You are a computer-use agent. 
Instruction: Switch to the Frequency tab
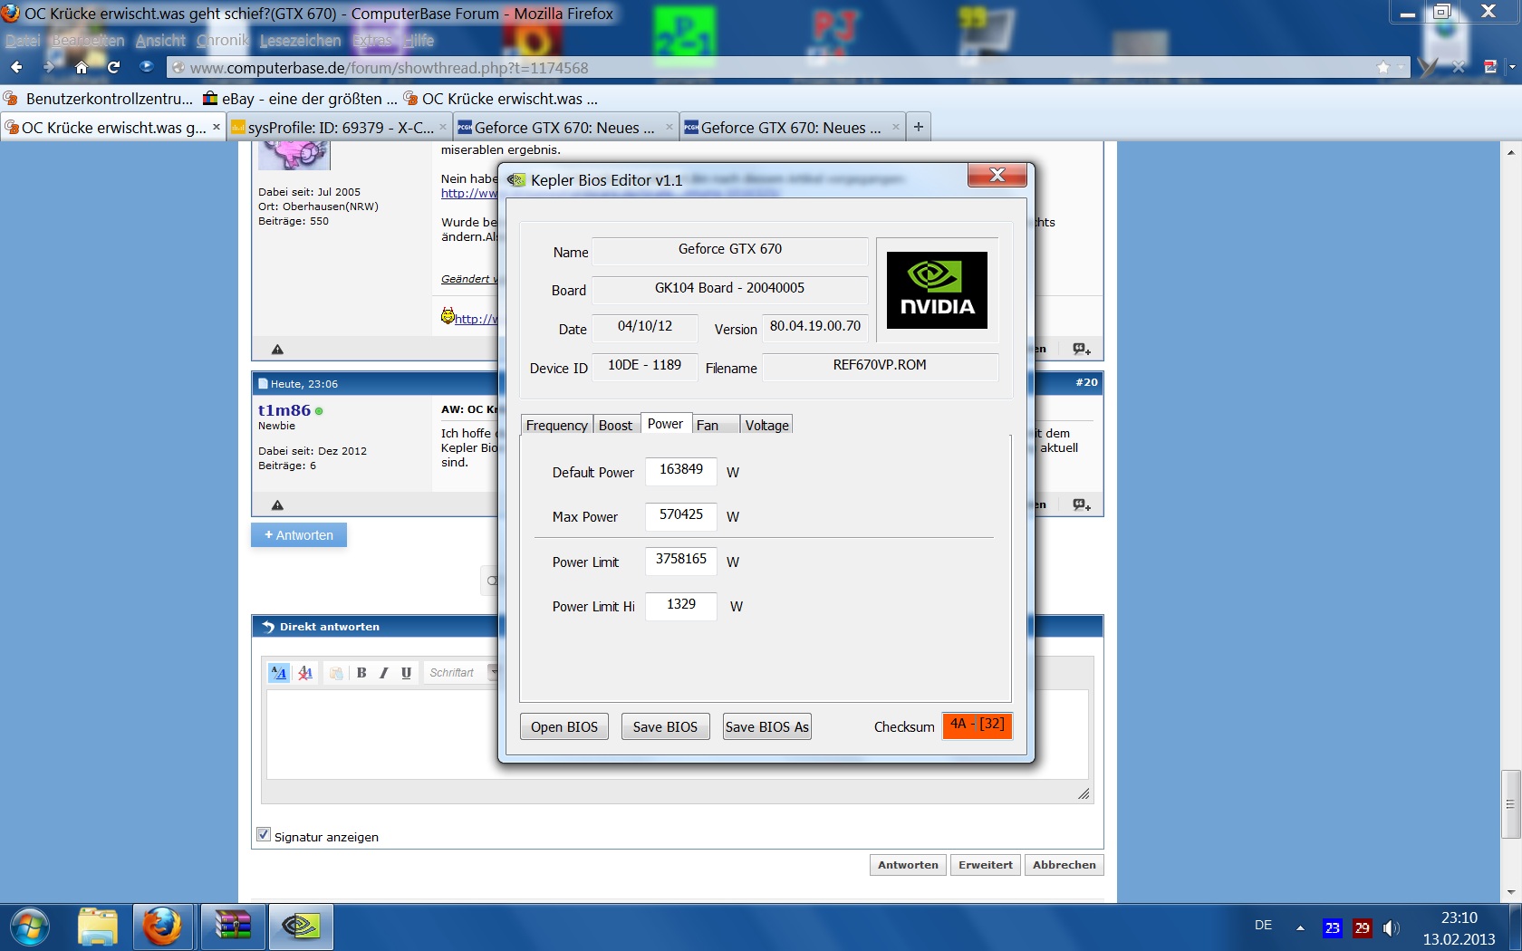(556, 425)
